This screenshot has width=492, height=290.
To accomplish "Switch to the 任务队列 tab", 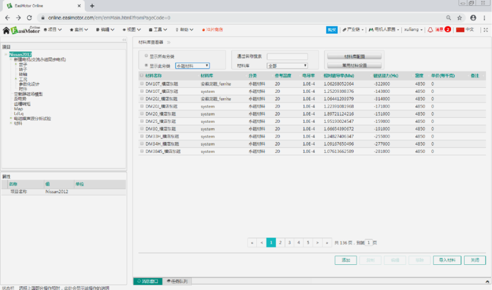I will pos(177,281).
